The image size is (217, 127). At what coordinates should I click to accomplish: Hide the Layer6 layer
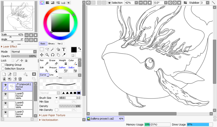[x=5, y=103]
